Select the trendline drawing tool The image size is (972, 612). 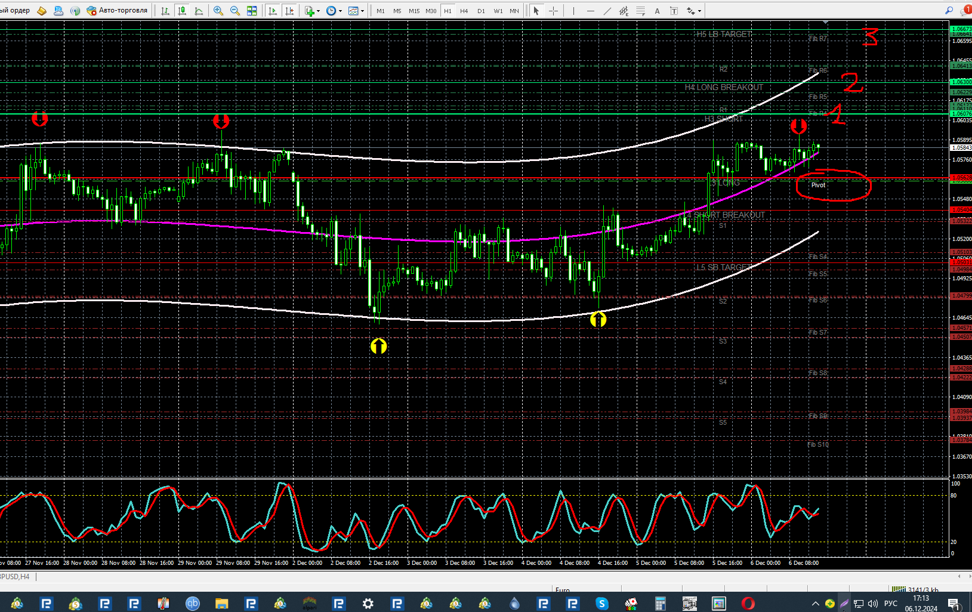607,11
